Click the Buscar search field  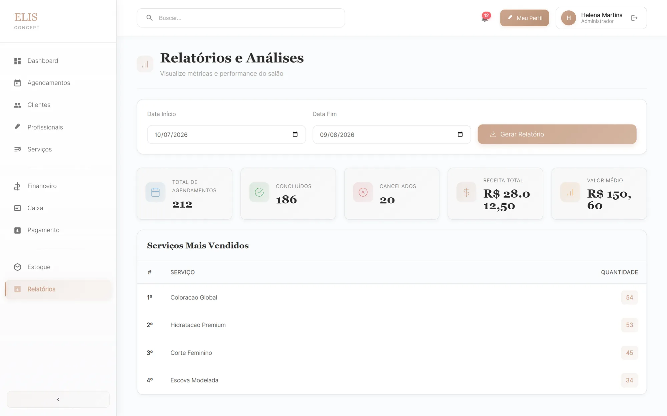241,18
